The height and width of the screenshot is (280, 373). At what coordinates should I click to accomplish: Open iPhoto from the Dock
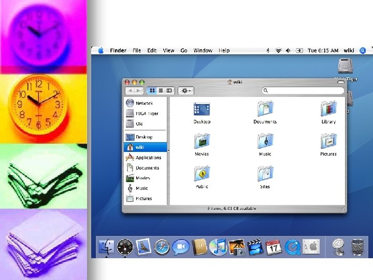pos(237,247)
